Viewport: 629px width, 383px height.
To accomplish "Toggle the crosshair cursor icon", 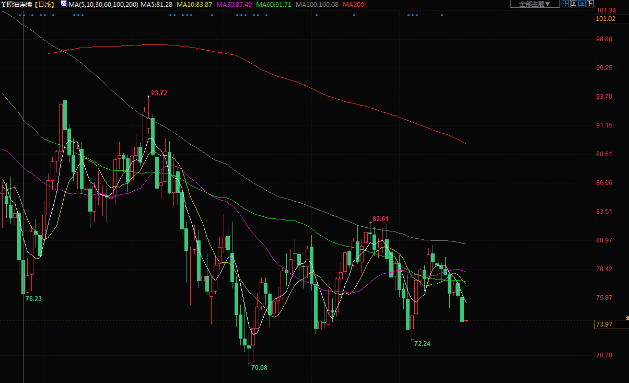I will [565, 4].
